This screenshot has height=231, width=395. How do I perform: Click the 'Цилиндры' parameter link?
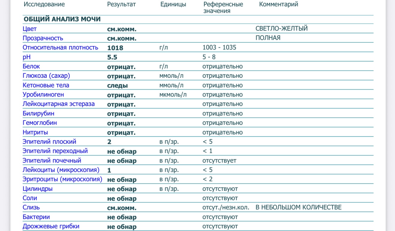pos(38,189)
